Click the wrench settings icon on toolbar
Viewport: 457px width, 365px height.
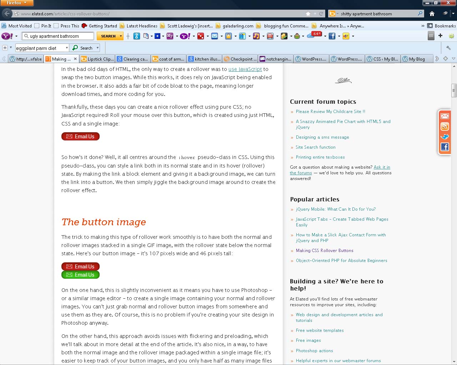[448, 48]
